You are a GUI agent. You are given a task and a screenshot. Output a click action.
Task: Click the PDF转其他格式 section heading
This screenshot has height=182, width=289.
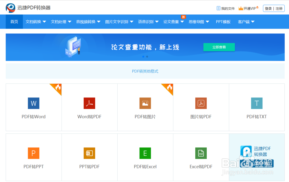tap(145, 71)
